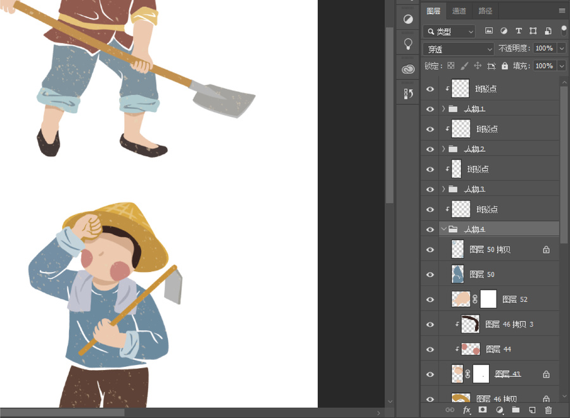570x418 pixels.
Task: Click the mask thumbnail of 图层 43
Action: pyautogui.click(x=481, y=374)
